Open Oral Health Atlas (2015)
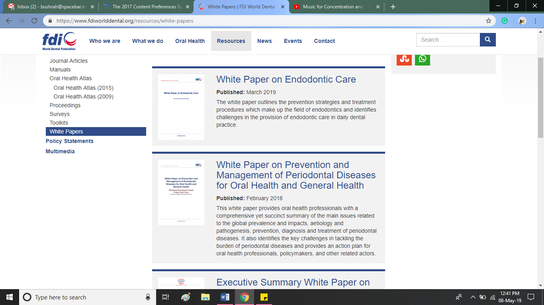This screenshot has height=305, width=544. point(84,88)
